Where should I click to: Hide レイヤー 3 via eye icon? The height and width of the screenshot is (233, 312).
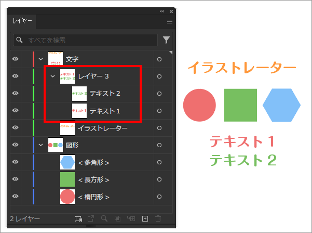16,76
